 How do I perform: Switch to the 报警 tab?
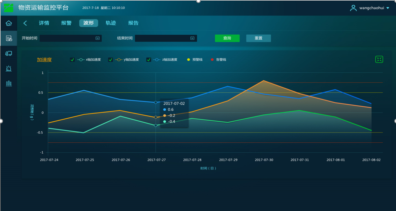pos(66,23)
